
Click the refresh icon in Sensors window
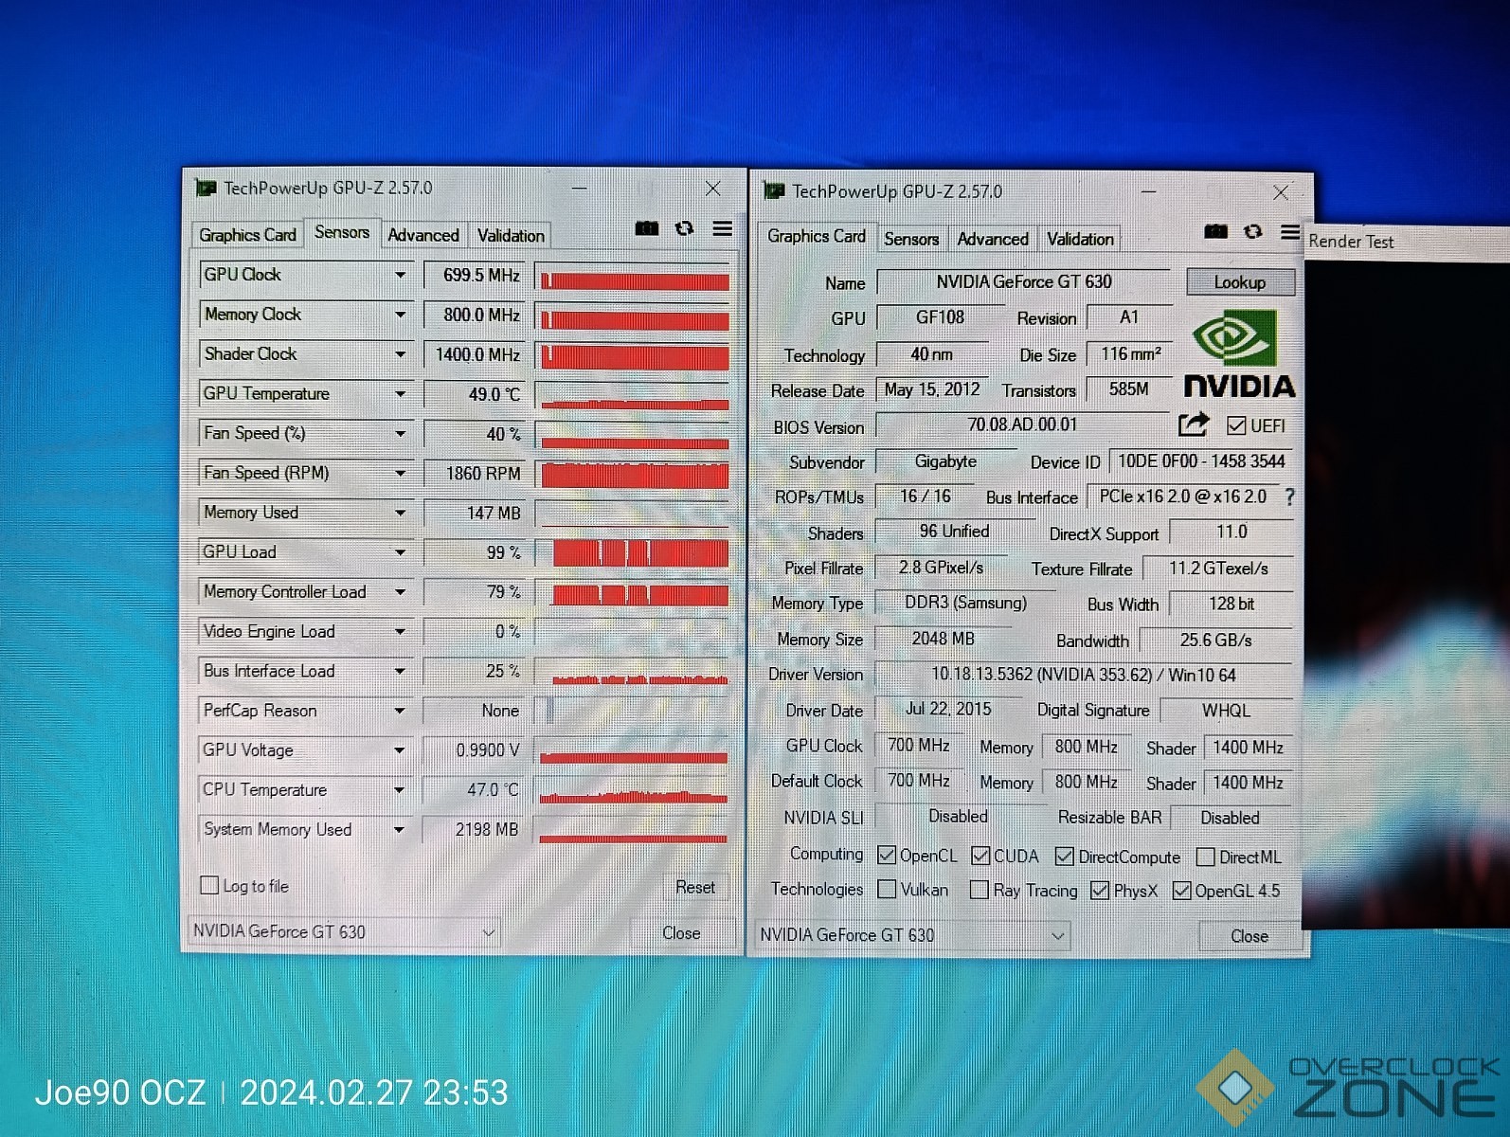[684, 228]
